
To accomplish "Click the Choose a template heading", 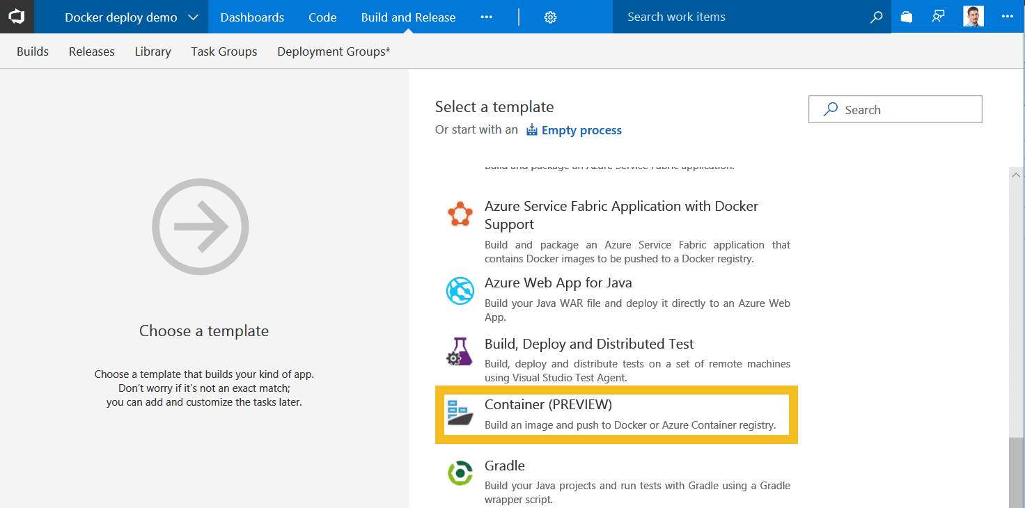I will pos(204,331).
